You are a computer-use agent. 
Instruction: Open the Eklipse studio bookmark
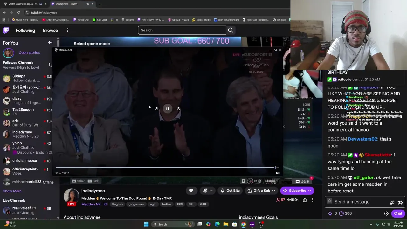point(201,20)
